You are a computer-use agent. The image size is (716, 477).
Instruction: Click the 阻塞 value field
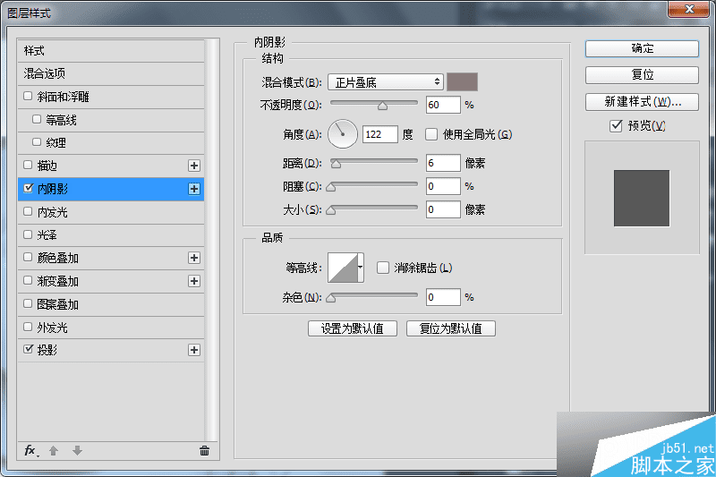click(443, 186)
